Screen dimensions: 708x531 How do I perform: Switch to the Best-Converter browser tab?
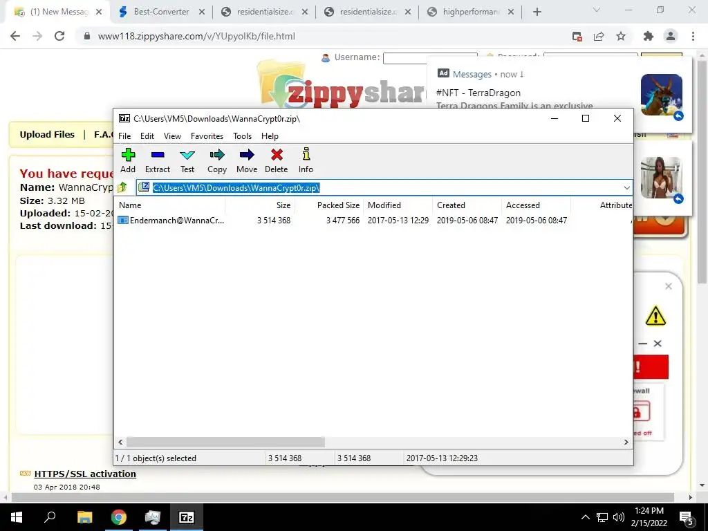161,12
